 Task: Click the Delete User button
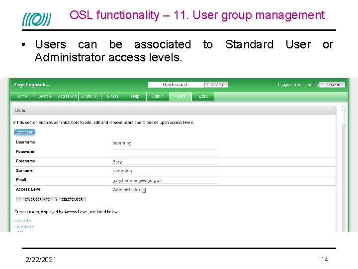click(x=70, y=199)
